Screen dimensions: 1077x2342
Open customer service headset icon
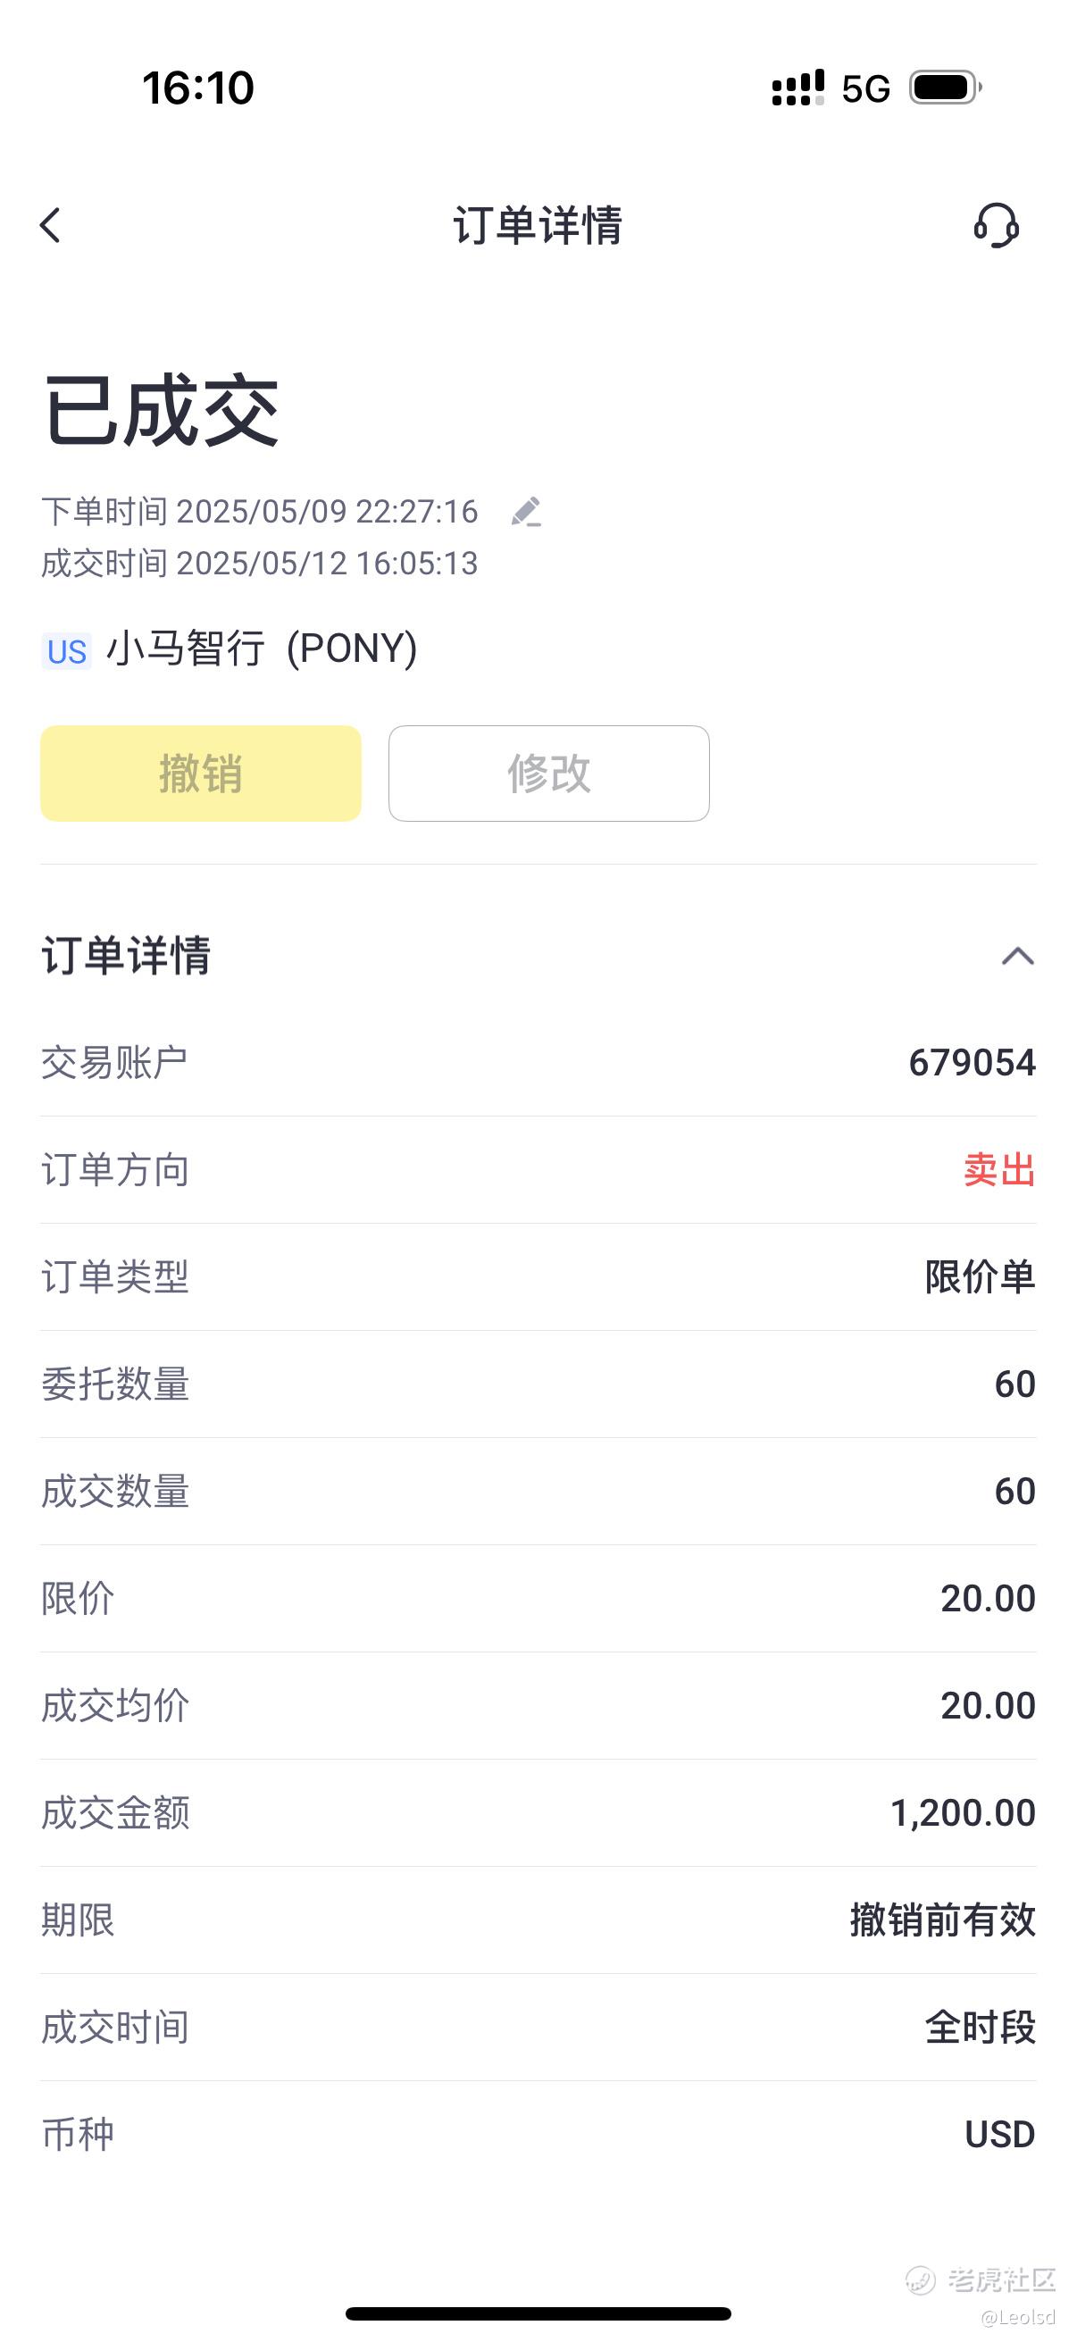(x=996, y=225)
